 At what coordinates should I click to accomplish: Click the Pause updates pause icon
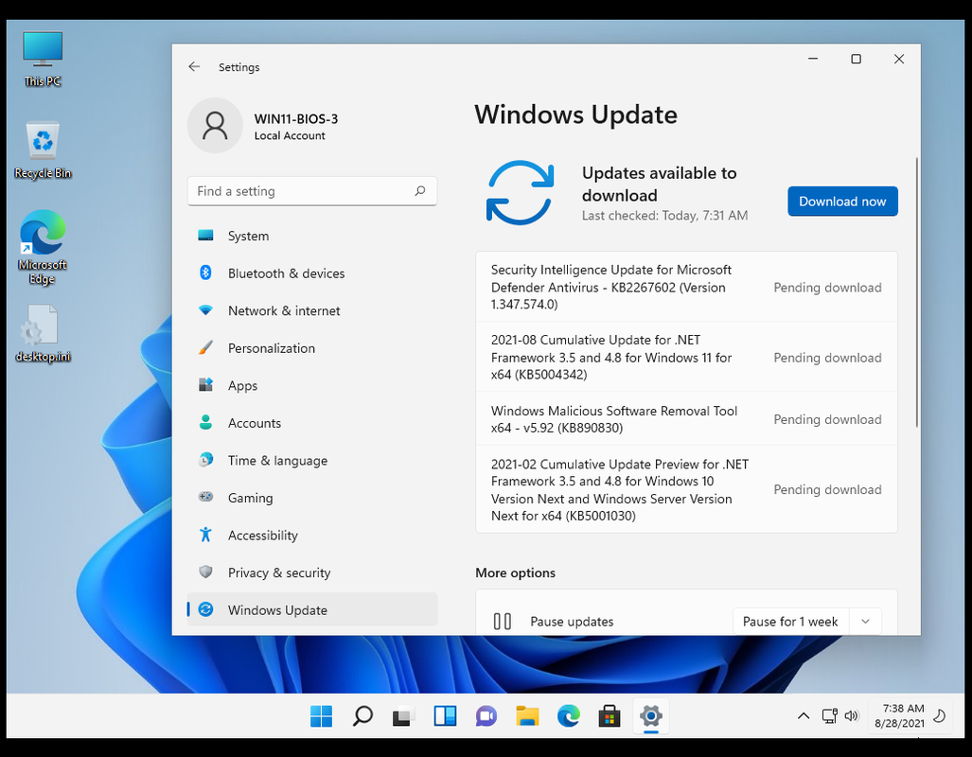coord(503,622)
